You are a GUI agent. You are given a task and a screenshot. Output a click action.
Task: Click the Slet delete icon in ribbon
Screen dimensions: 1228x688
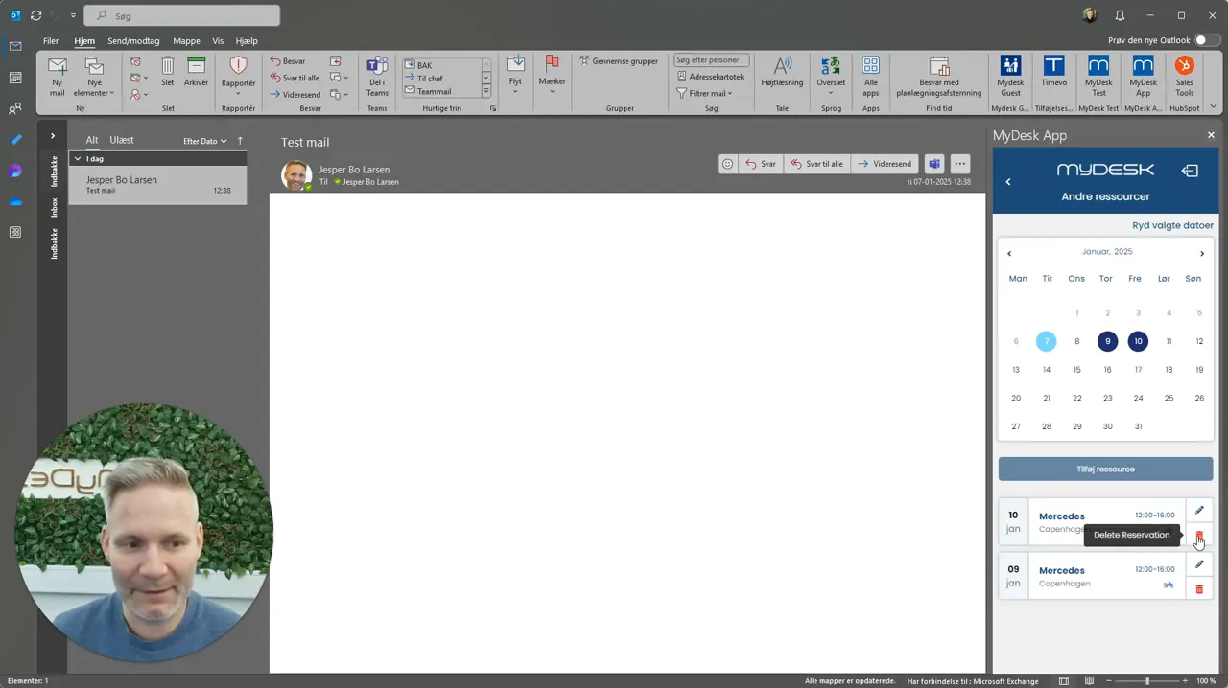click(168, 73)
